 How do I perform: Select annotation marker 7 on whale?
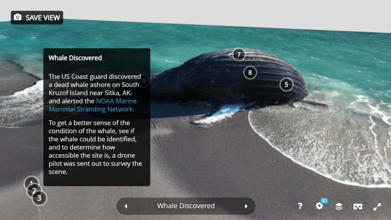[x=239, y=55]
